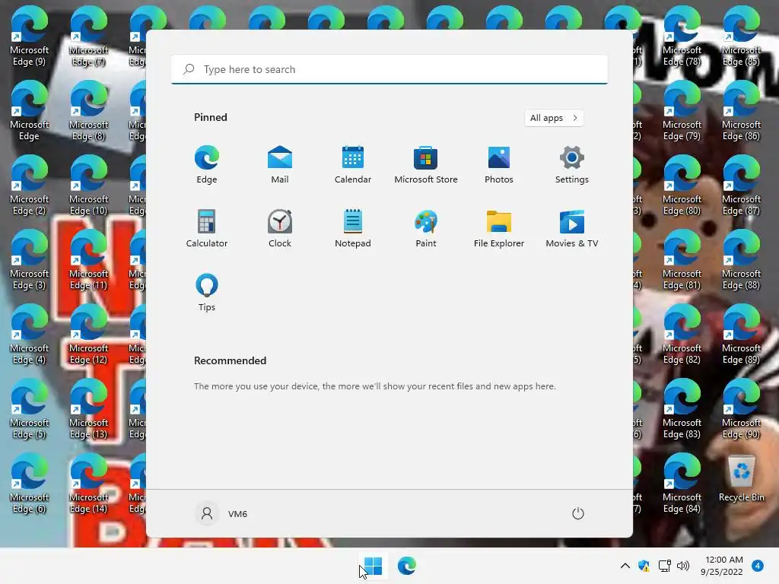The width and height of the screenshot is (779, 584).
Task: Select Microsoft Edge (88) desktop shortcut
Action: click(x=741, y=260)
